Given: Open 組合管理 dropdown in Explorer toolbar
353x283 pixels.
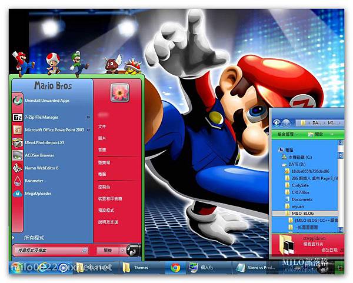Looking at the screenshot, I should point(288,134).
